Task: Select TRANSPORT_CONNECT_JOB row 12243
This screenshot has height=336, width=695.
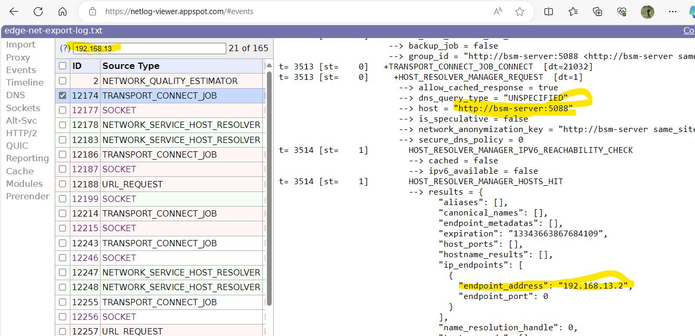Action: 160,243
